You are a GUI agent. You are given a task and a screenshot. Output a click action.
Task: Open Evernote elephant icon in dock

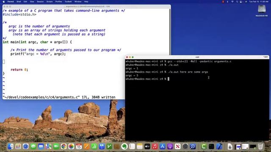[124, 147]
